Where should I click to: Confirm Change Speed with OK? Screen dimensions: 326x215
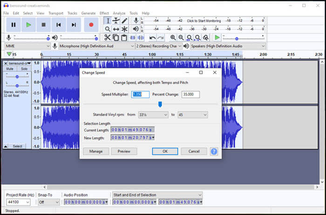[x=165, y=152]
